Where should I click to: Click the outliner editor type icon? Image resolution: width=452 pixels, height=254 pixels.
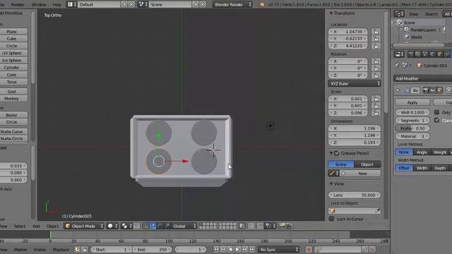pyautogui.click(x=399, y=14)
